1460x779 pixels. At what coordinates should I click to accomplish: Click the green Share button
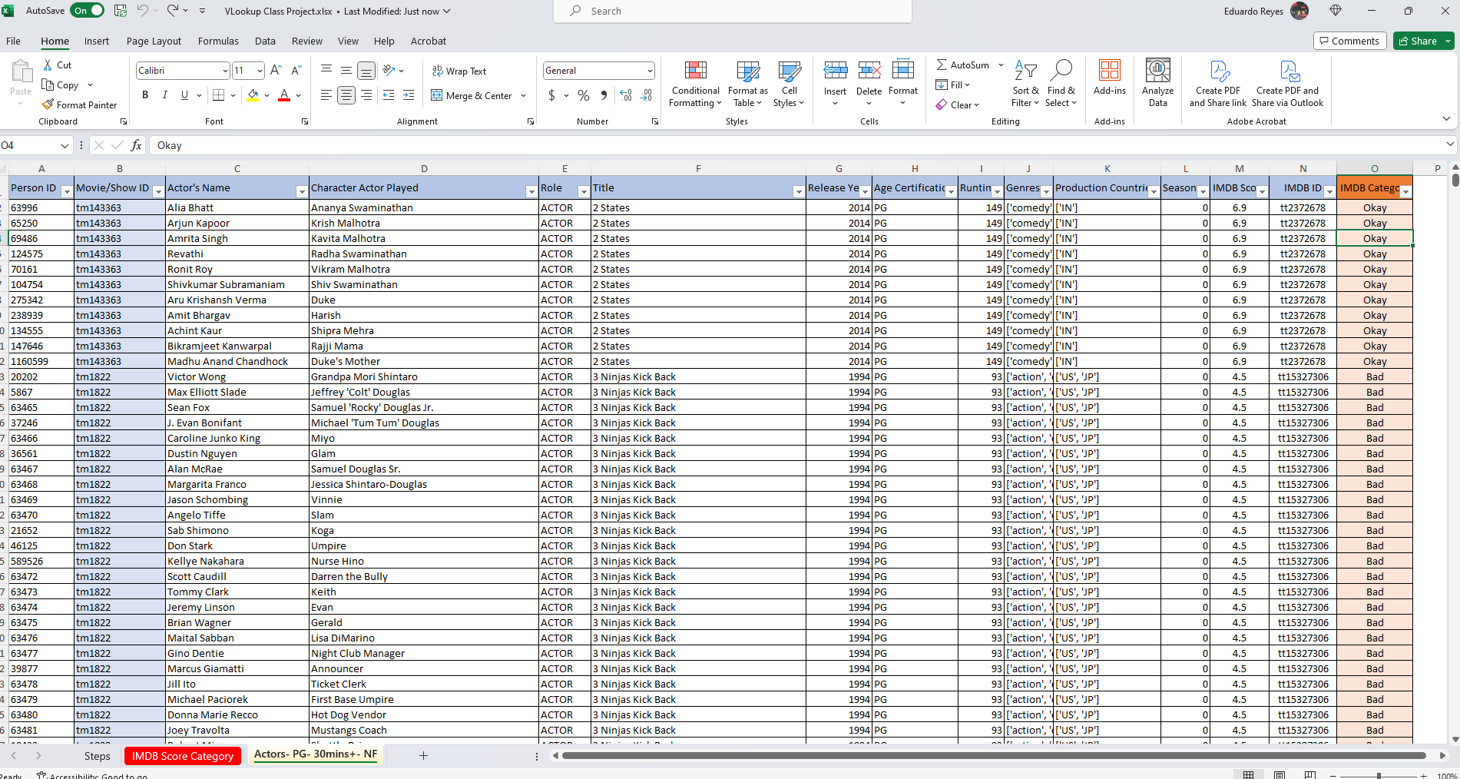coord(1417,41)
